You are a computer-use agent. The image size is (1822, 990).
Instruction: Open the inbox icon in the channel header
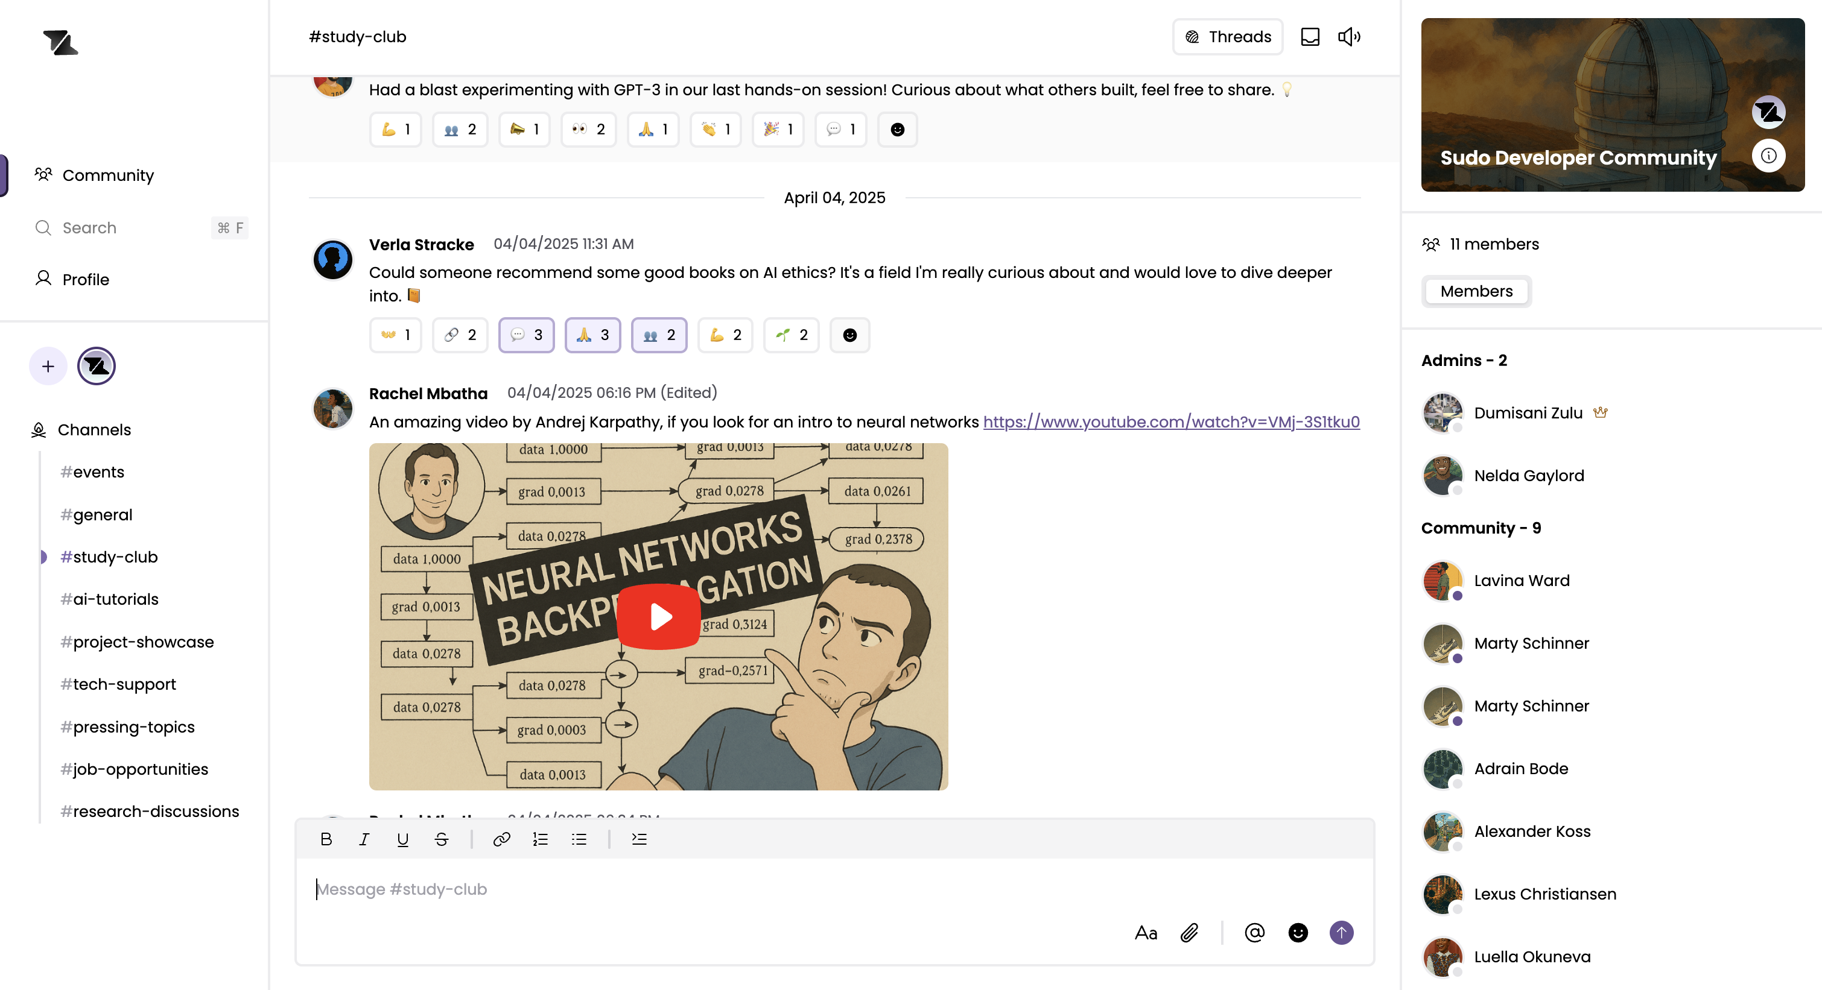pyautogui.click(x=1310, y=37)
